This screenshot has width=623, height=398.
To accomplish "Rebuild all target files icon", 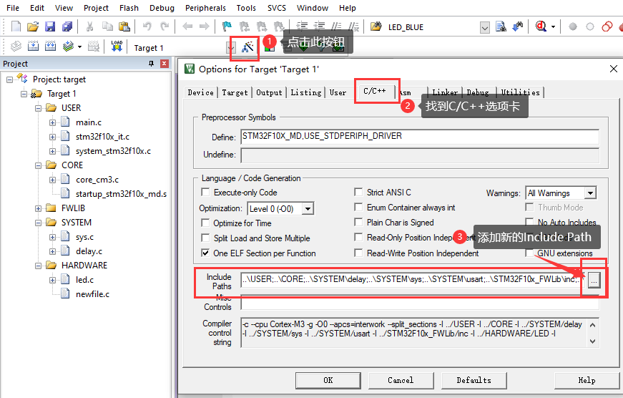I will click(x=51, y=46).
